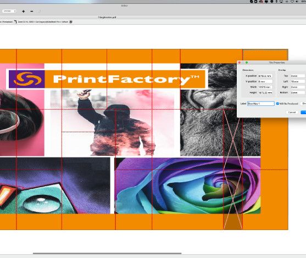Screen dimensions: 306x258
Task: Click the greyed hand icon beside minus
Action: click(x=40, y=12)
